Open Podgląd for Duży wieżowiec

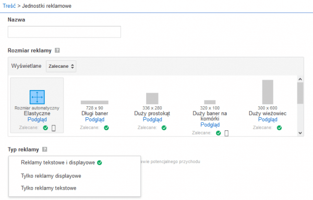point(268,119)
